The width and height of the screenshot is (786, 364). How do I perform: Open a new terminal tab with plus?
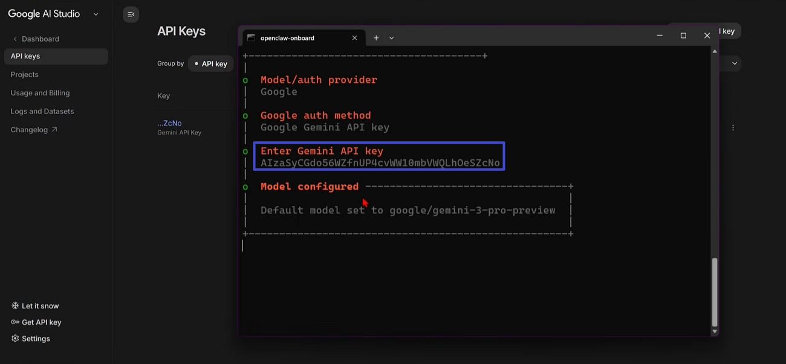(x=376, y=38)
